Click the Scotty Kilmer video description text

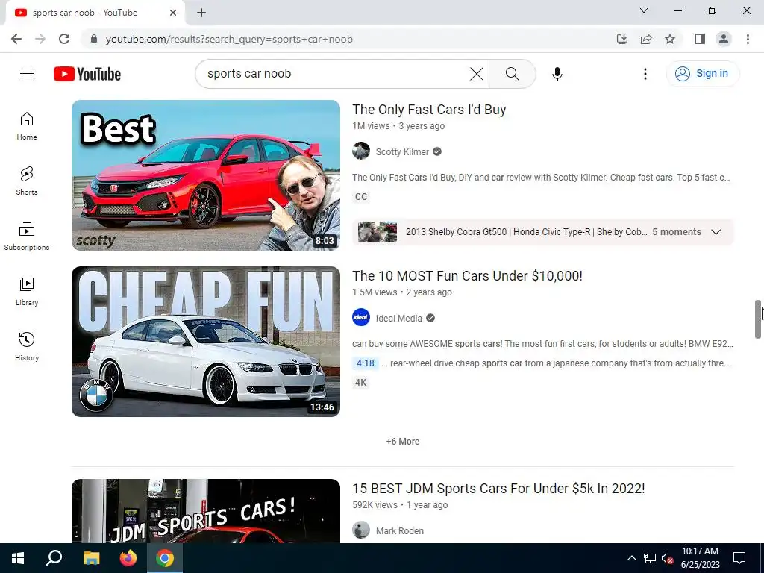click(542, 178)
